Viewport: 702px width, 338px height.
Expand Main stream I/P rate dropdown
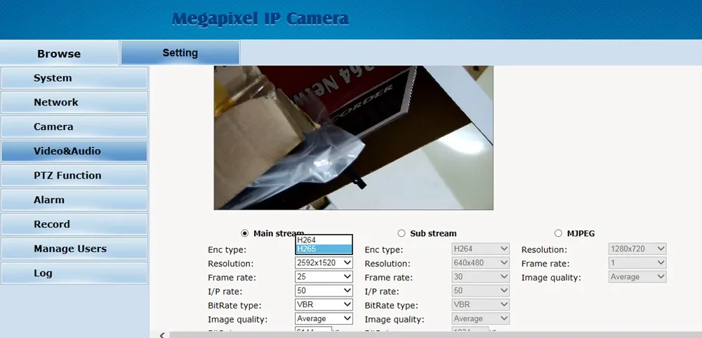(324, 290)
